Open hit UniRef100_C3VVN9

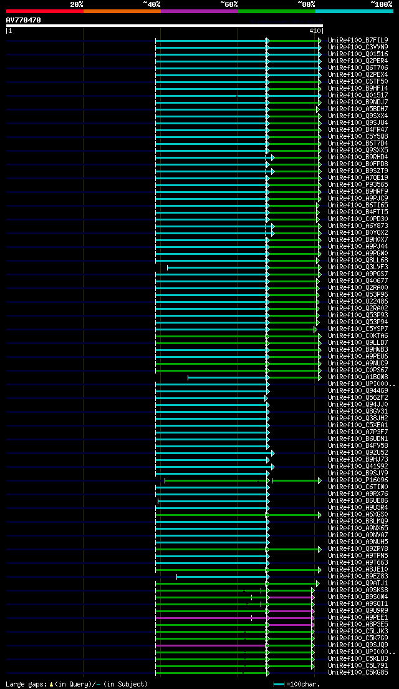tap(358, 47)
